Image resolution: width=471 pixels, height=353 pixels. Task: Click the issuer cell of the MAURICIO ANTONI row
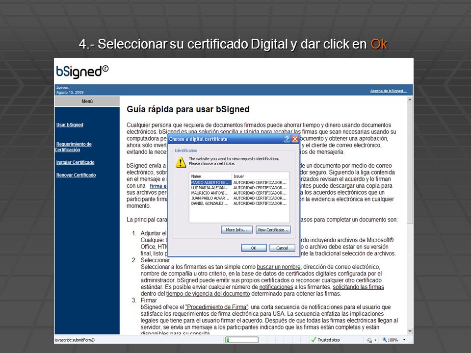pyautogui.click(x=260, y=193)
